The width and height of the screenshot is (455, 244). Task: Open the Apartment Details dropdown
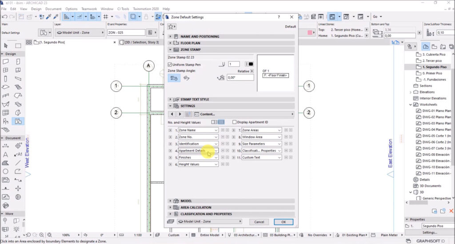(198, 151)
